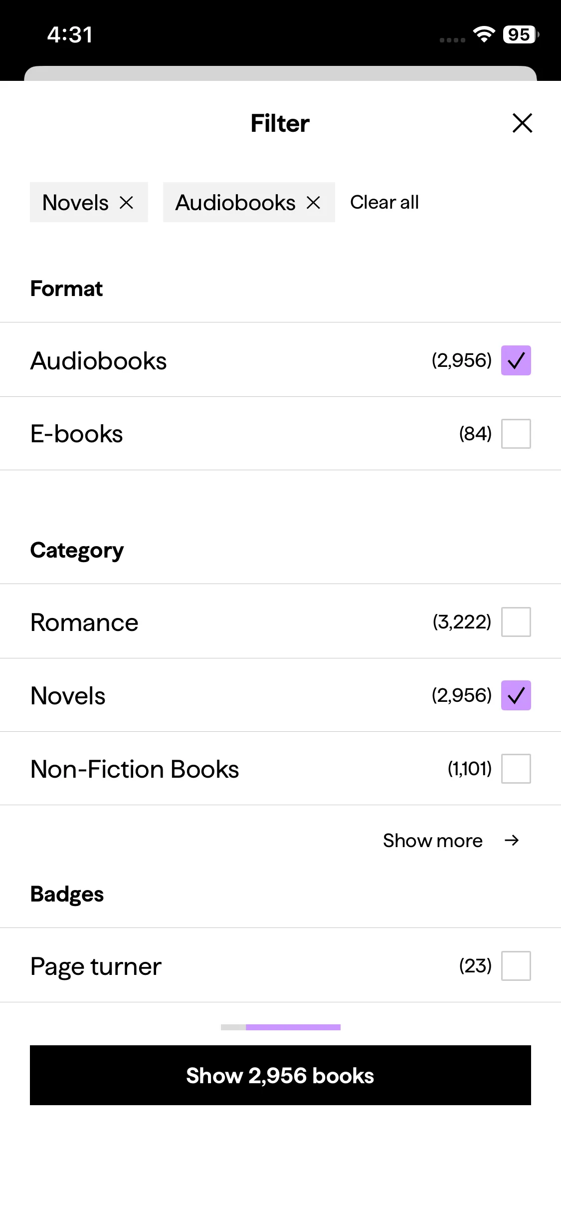This screenshot has width=561, height=1216.
Task: Check the E-books format checkbox
Action: click(x=516, y=434)
